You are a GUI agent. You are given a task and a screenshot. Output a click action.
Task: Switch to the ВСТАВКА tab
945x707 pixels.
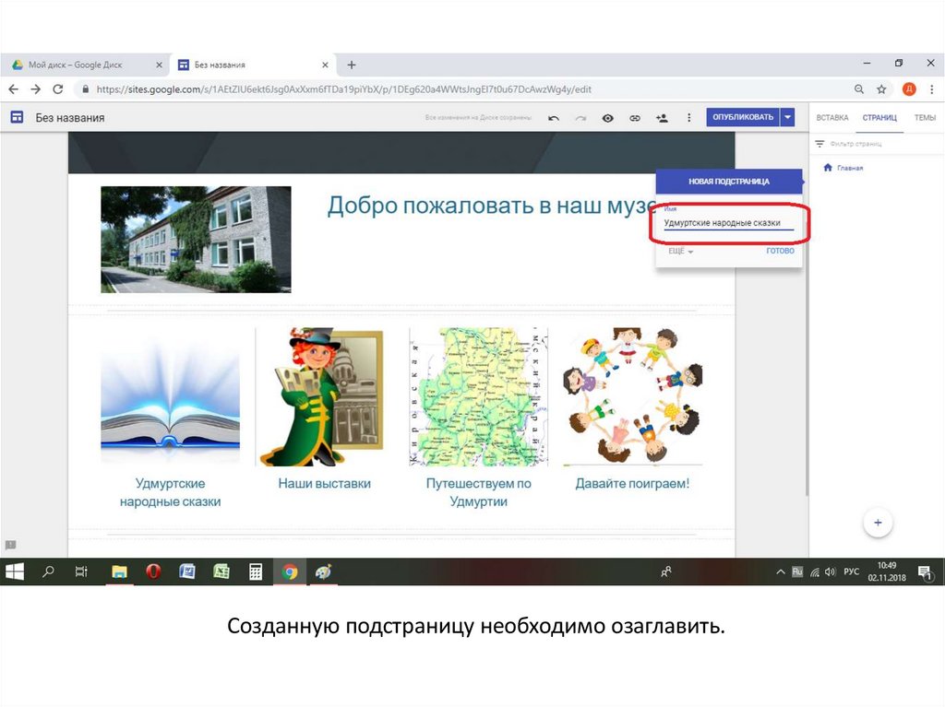[x=831, y=118]
